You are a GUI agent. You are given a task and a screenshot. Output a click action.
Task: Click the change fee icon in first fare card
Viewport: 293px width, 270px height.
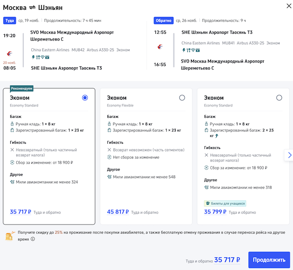click(x=12, y=163)
